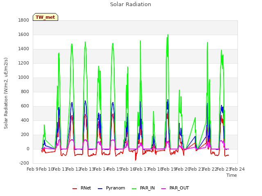Click the red RNet legend color marker
Image resolution: width=262 pixels, height=196 pixels.
tap(75, 189)
